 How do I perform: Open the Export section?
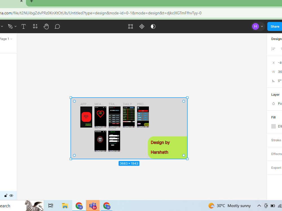coord(276,168)
